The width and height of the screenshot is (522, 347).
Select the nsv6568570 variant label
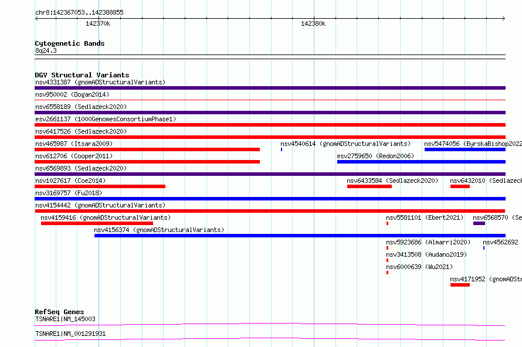497,217
